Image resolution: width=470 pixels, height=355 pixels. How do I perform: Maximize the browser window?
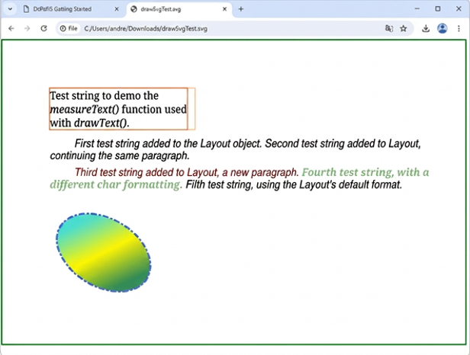tap(438, 8)
